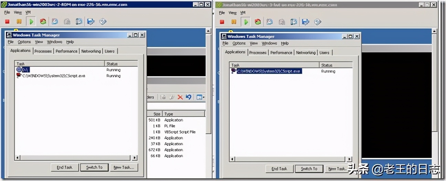Image resolution: width=446 pixels, height=181 pixels.
Task: Select highlighted CScript.exe task in right Task Manager
Action: [x=267, y=71]
